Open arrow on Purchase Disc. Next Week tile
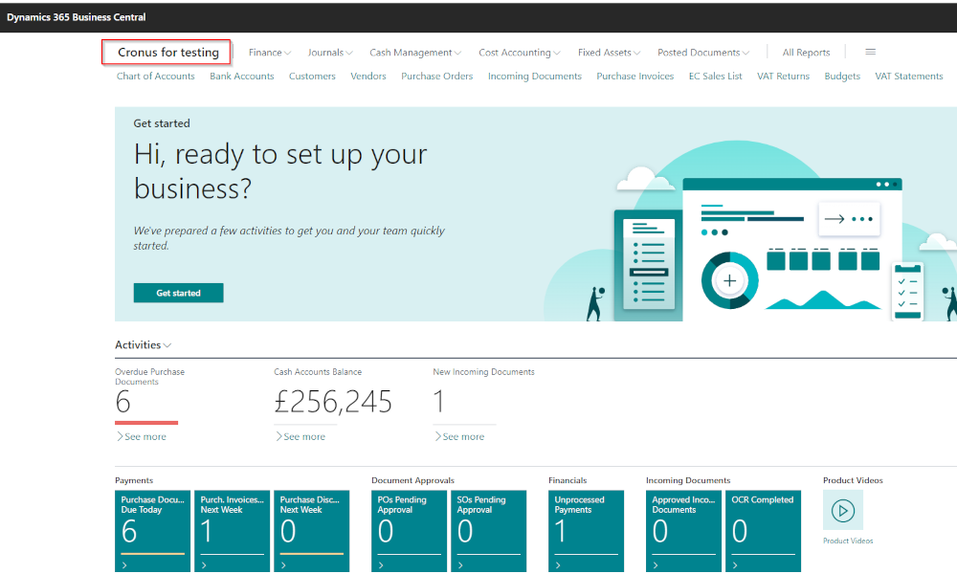The width and height of the screenshot is (957, 574). click(283, 565)
